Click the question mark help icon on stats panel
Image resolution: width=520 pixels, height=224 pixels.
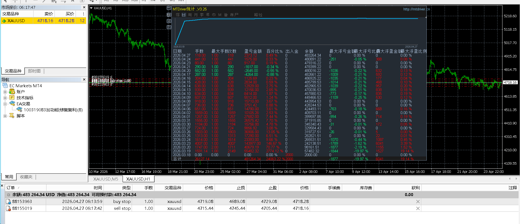pos(169,27)
